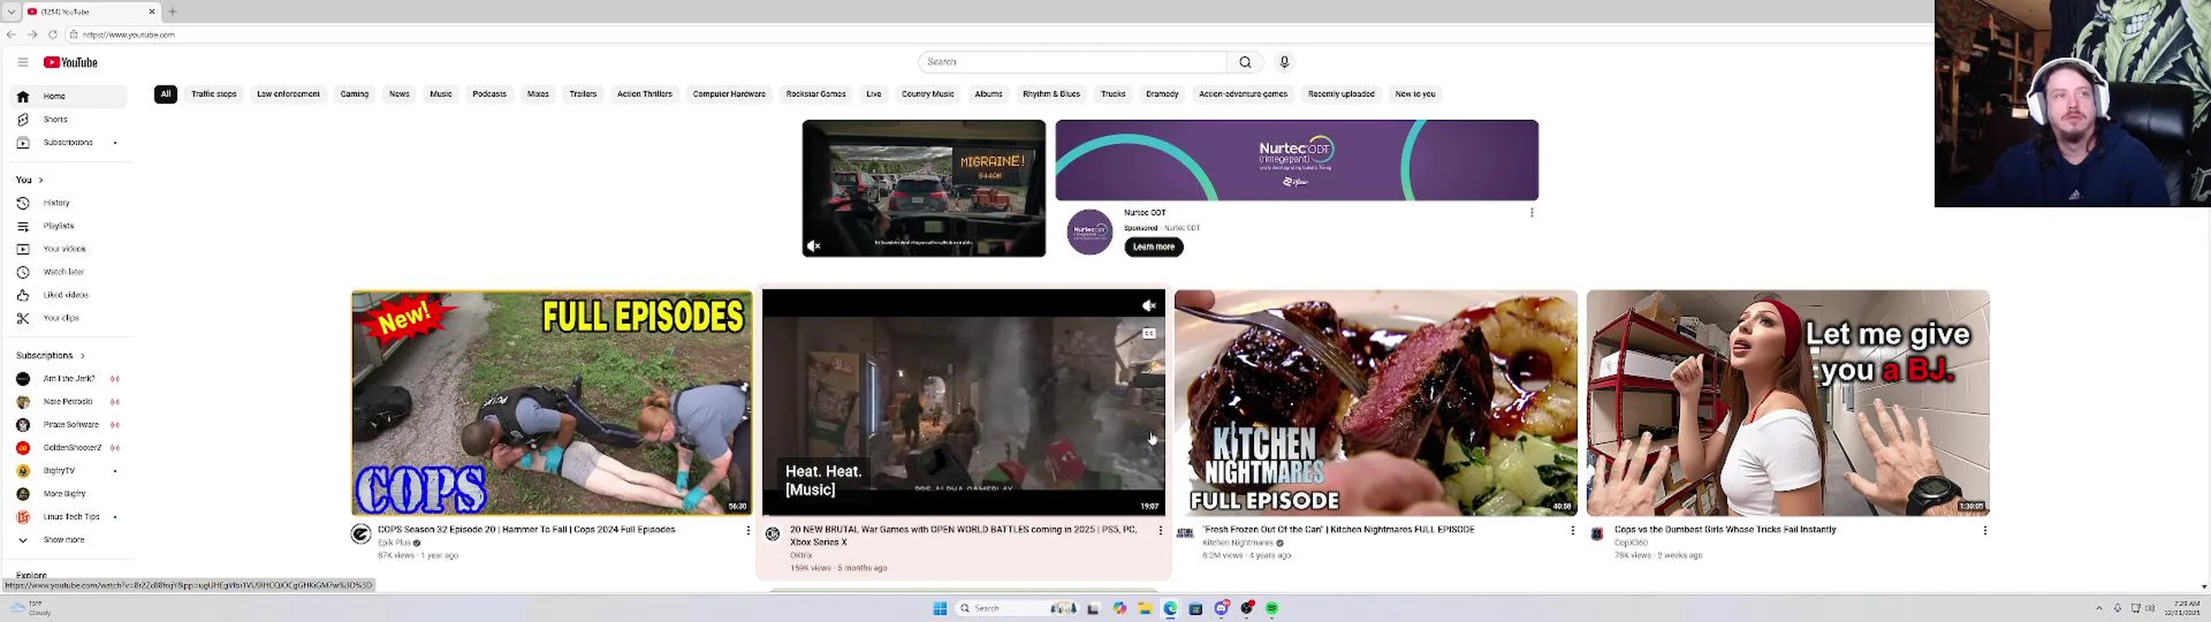Open GoldenShooterZ subscription channel
Screen dimensions: 2211x622
pos(68,447)
